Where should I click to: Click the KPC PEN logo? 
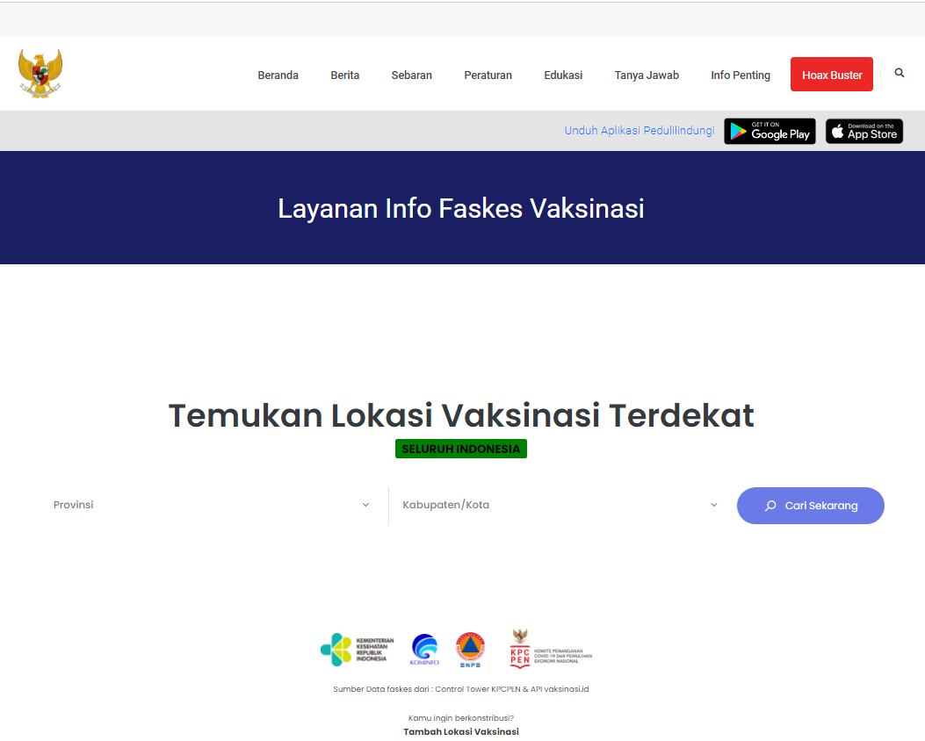[x=551, y=650]
